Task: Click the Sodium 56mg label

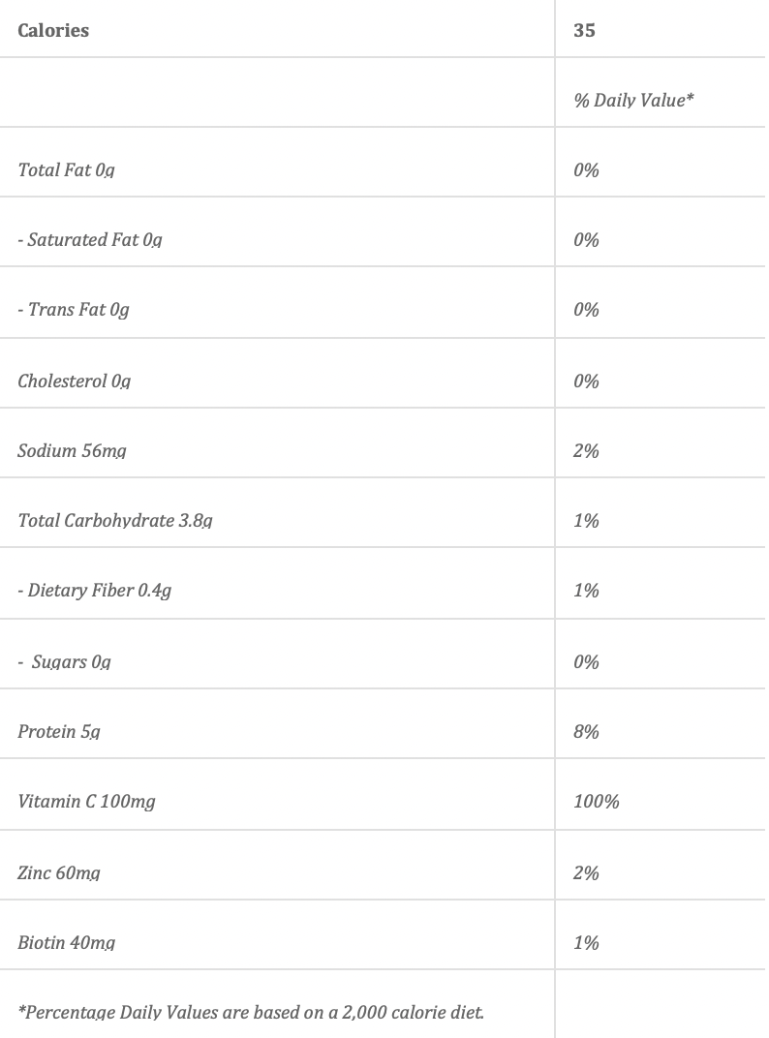Action: click(x=72, y=451)
